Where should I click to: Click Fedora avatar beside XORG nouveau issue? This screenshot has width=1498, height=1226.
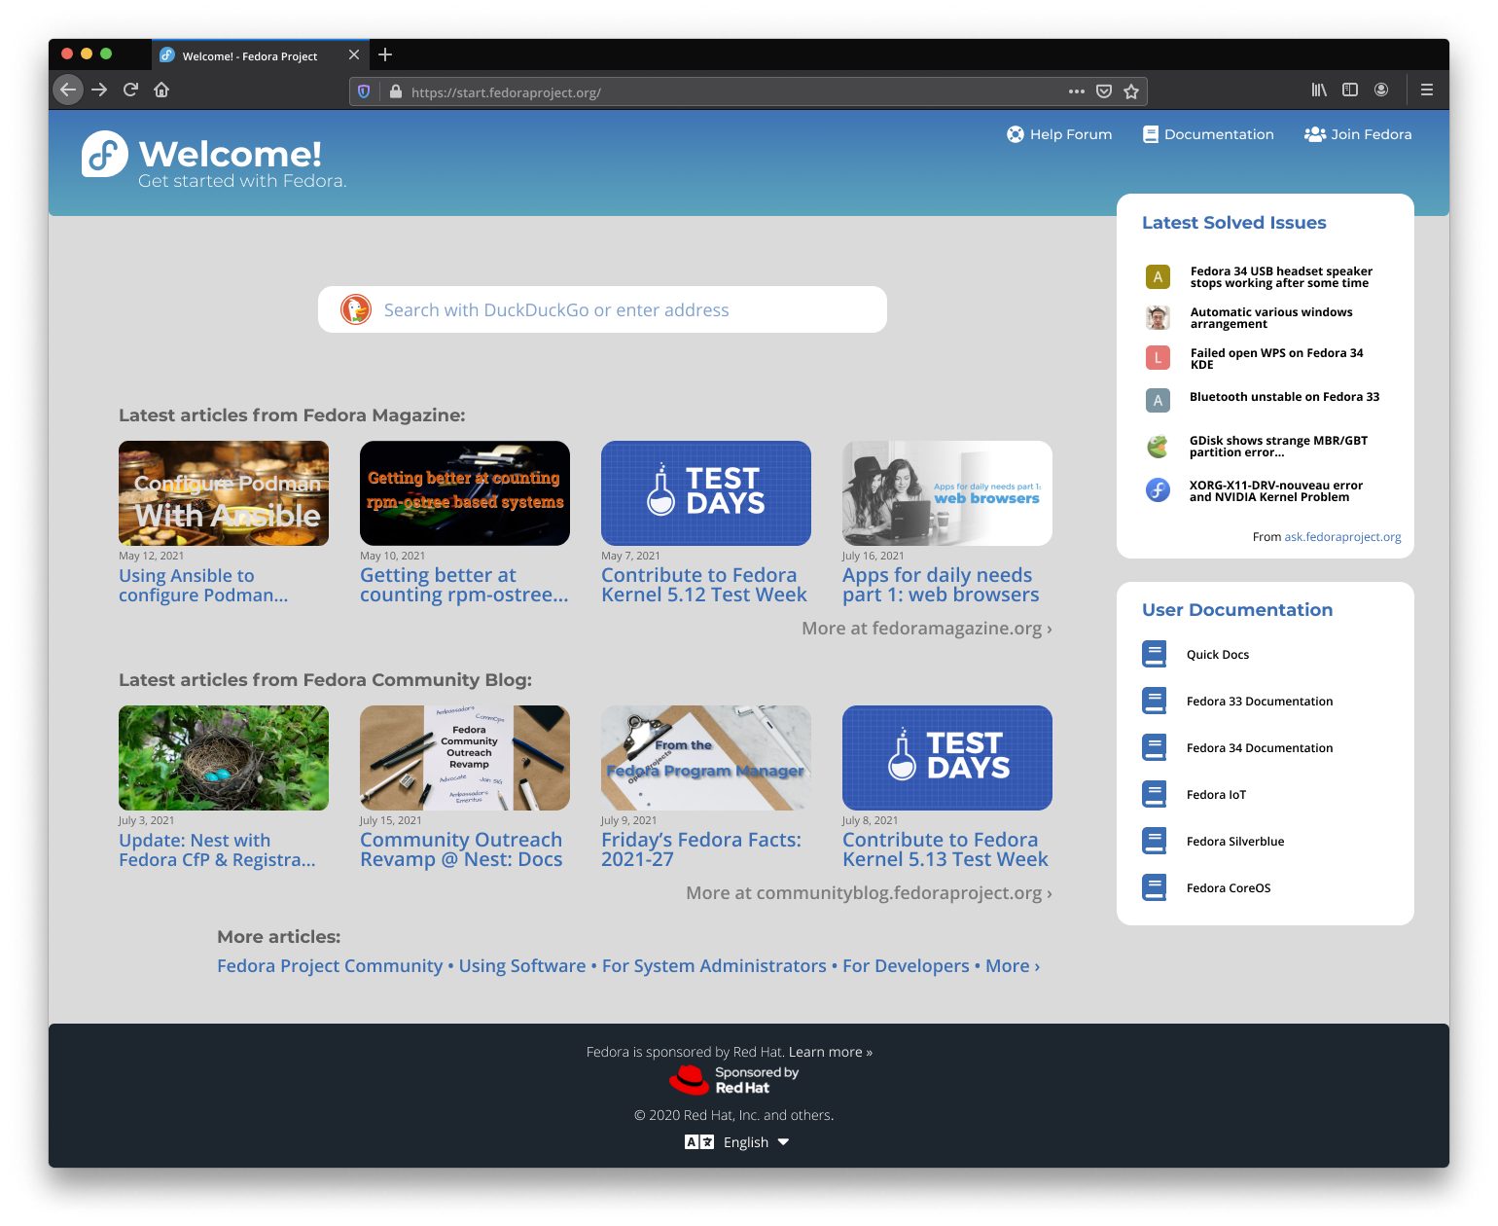click(x=1158, y=489)
